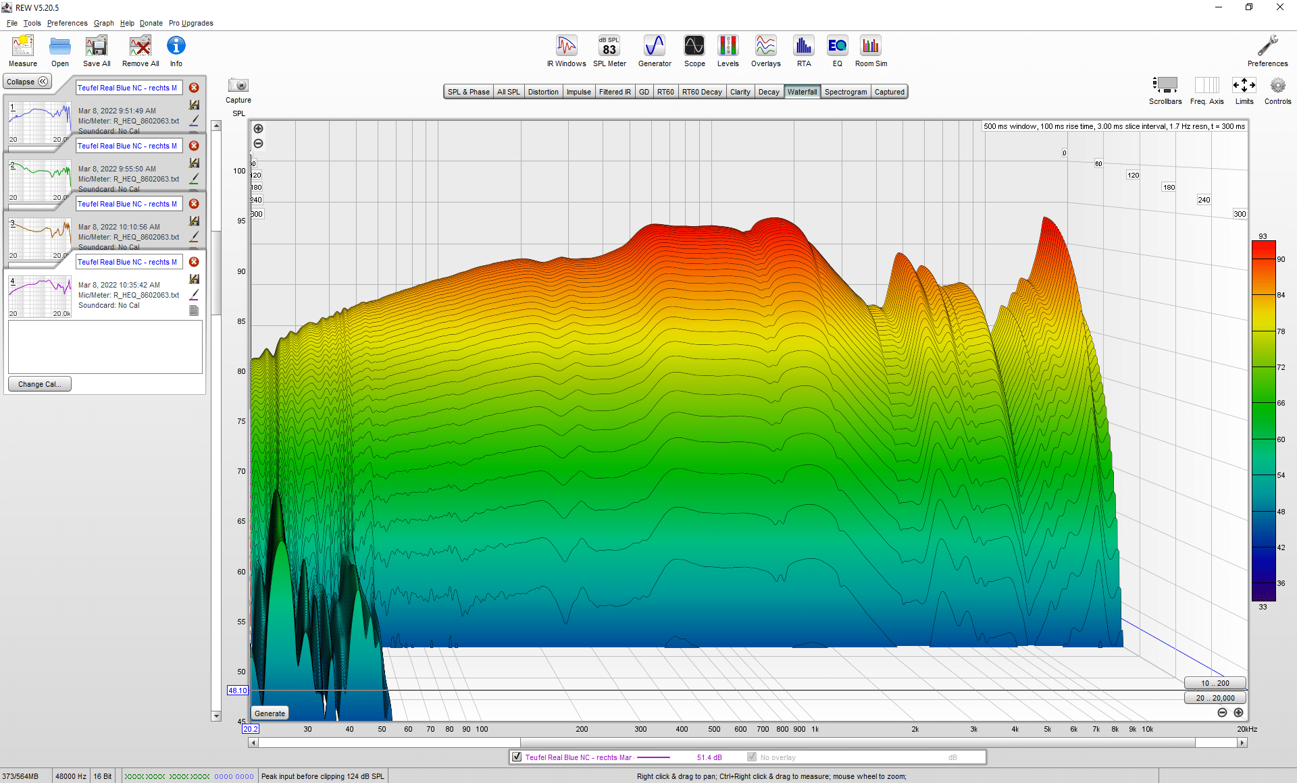Viewport: 1297px width, 783px height.
Task: Select the 10:10:56 AM measurement thumbnail
Action: 40,238
